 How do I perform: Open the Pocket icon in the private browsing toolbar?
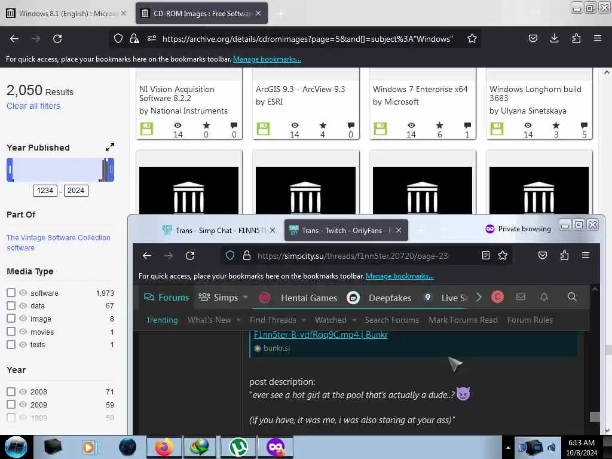pyautogui.click(x=543, y=255)
